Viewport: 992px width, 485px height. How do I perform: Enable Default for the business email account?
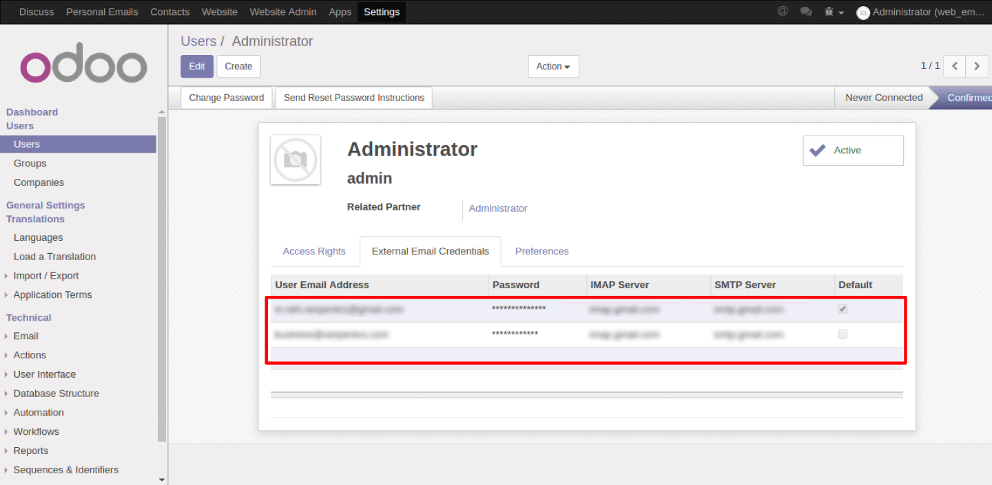click(843, 334)
